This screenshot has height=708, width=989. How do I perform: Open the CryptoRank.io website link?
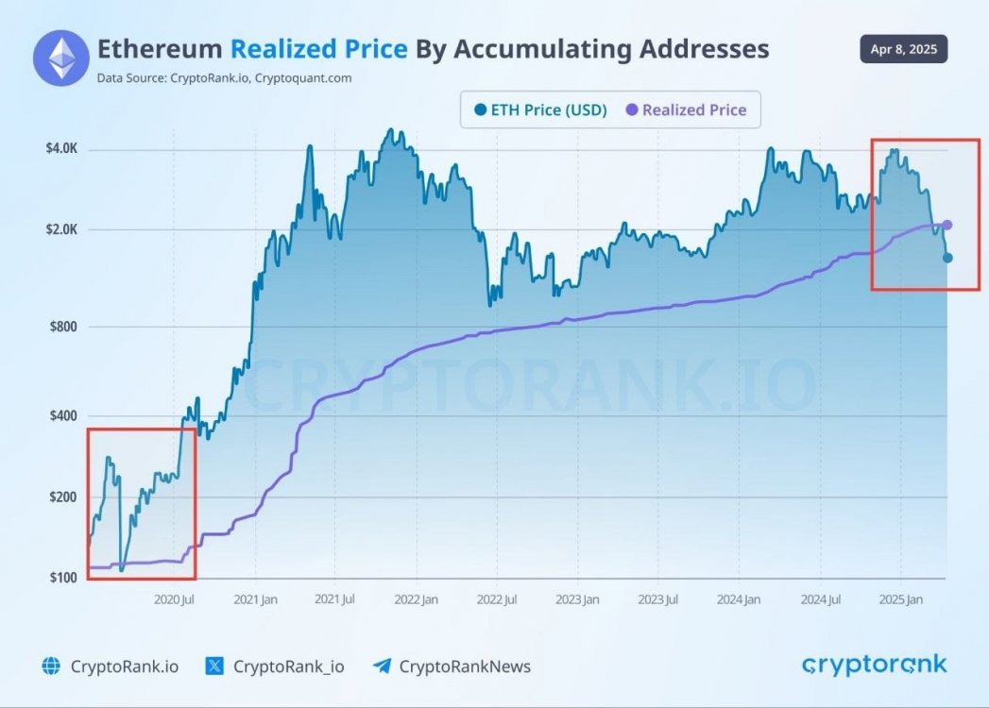pyautogui.click(x=124, y=666)
